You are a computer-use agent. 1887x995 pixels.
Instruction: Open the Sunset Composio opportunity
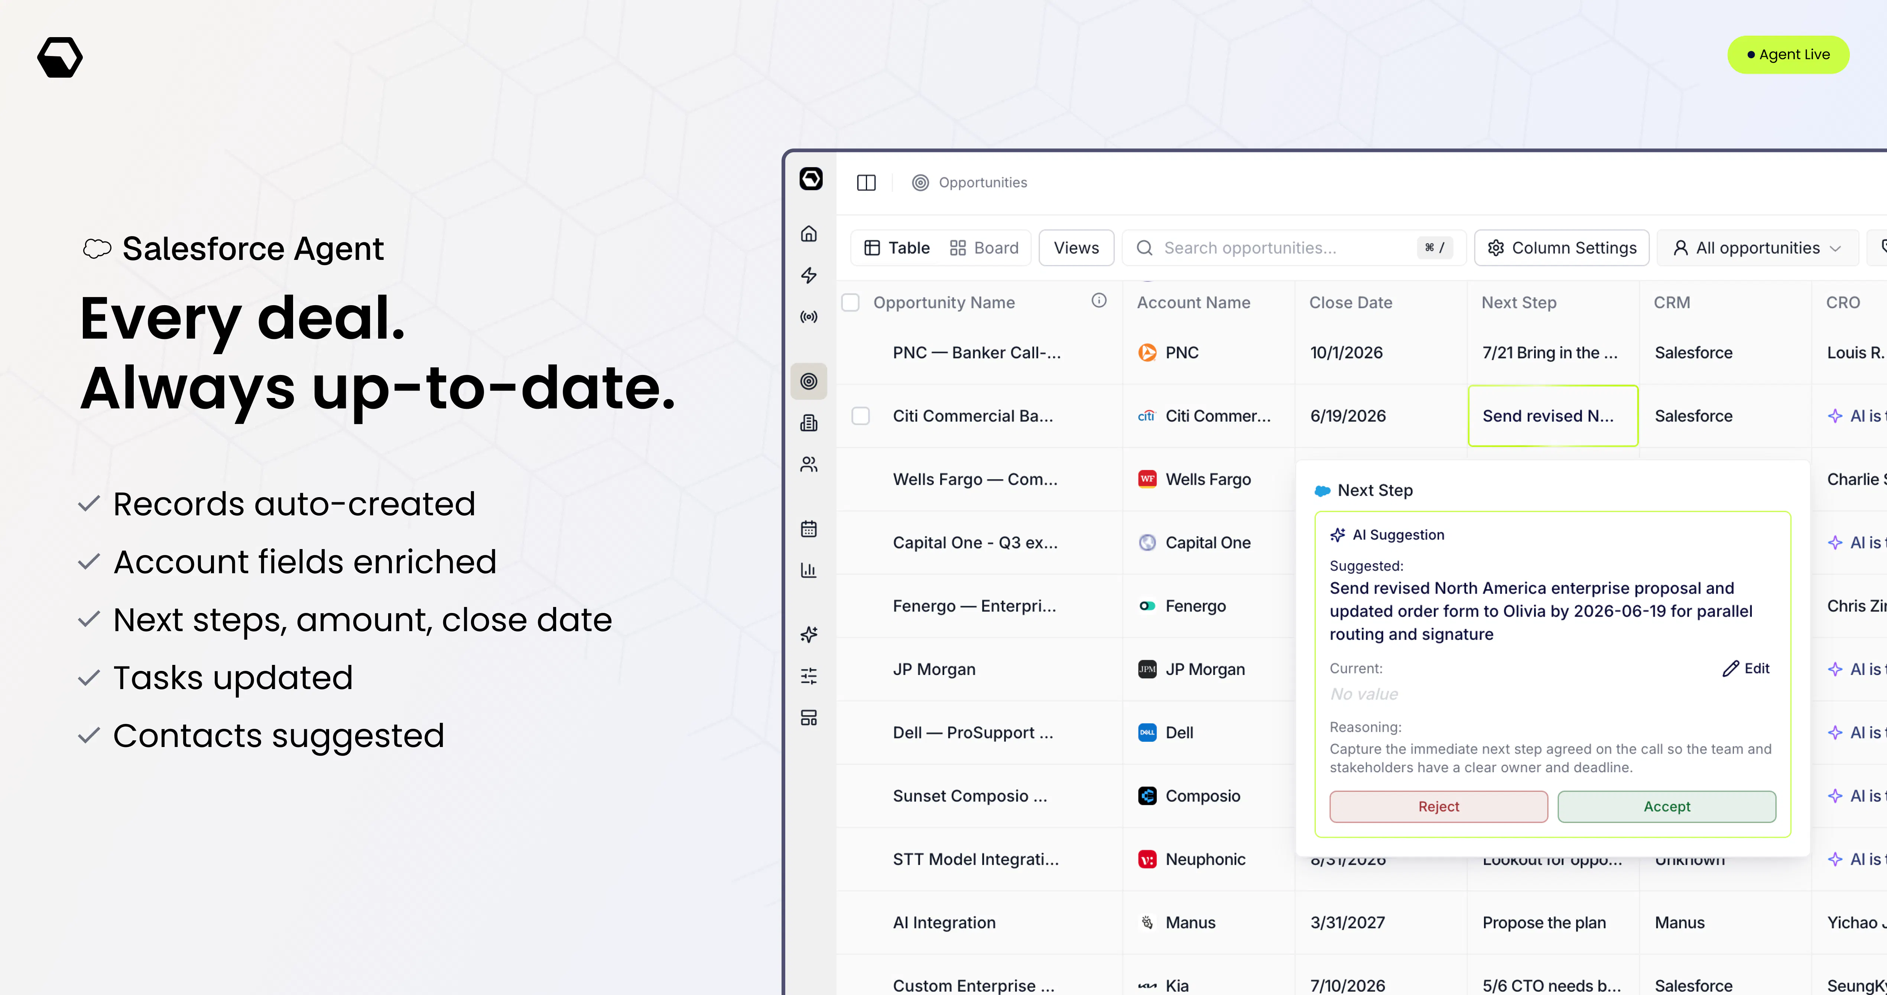[970, 796]
